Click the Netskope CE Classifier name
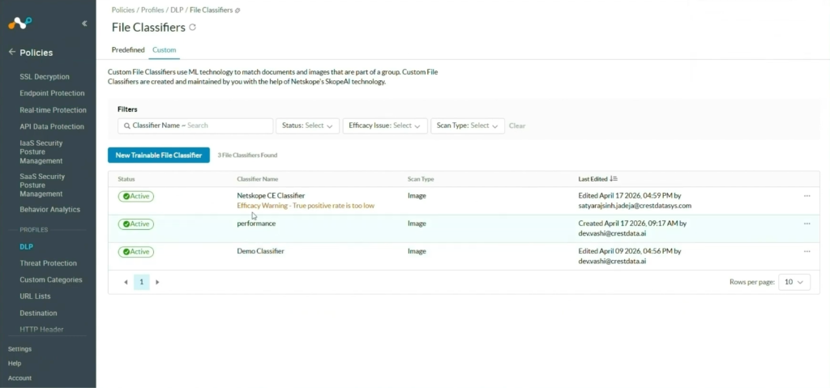The height and width of the screenshot is (388, 830). point(271,196)
